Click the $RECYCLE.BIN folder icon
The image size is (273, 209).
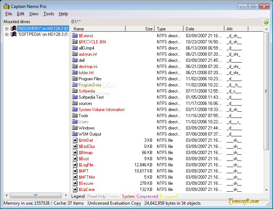coord(75,42)
